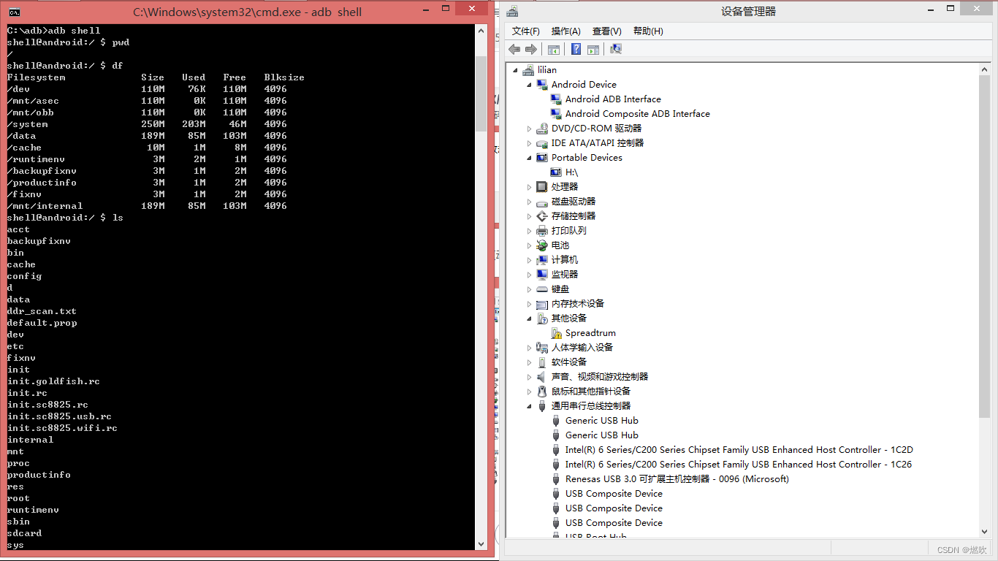Expand the IDE ATA/ATAPI 控制器 category
The width and height of the screenshot is (998, 561).
tap(530, 143)
